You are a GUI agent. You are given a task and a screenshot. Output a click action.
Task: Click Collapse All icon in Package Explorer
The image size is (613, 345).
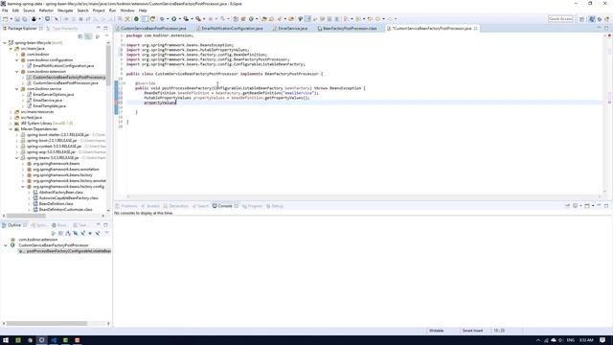click(80, 36)
